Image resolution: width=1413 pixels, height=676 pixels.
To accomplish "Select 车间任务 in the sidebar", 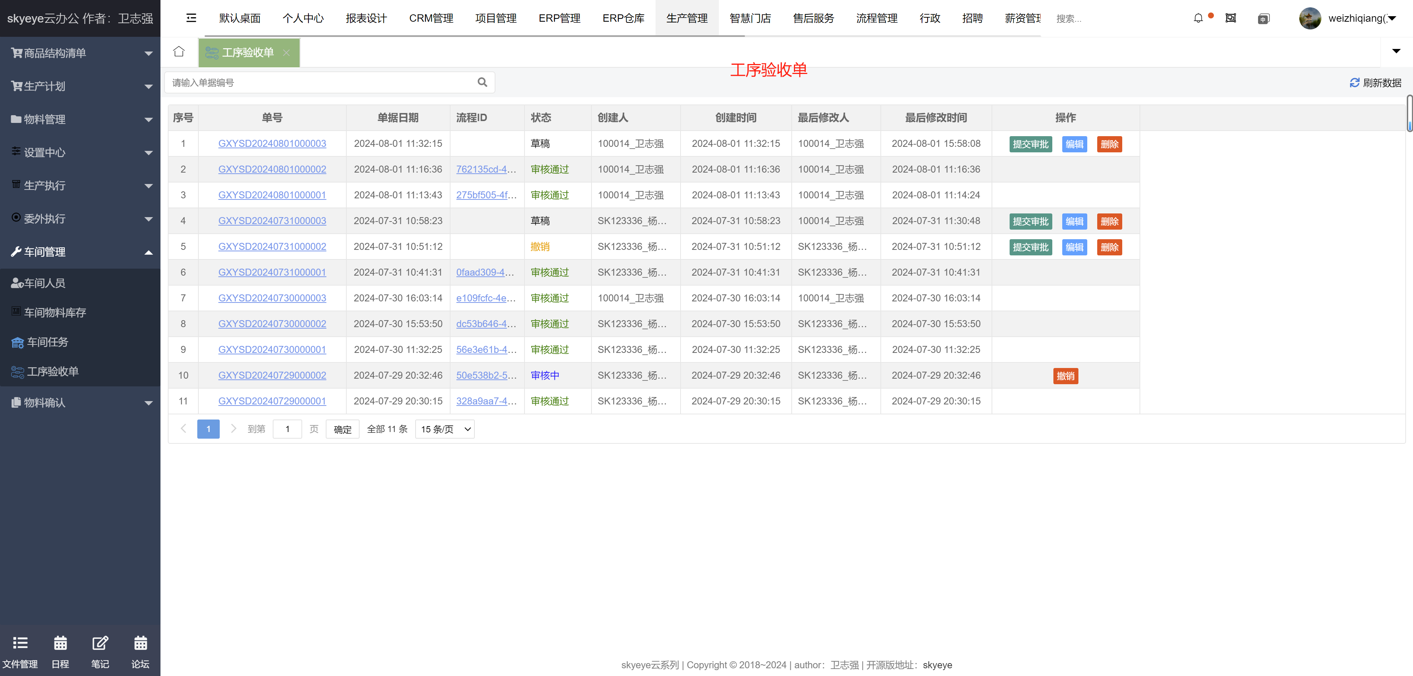I will coord(48,342).
